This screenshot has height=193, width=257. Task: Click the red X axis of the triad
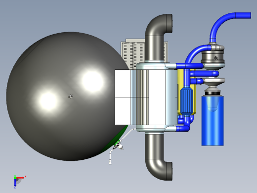(x=20, y=178)
